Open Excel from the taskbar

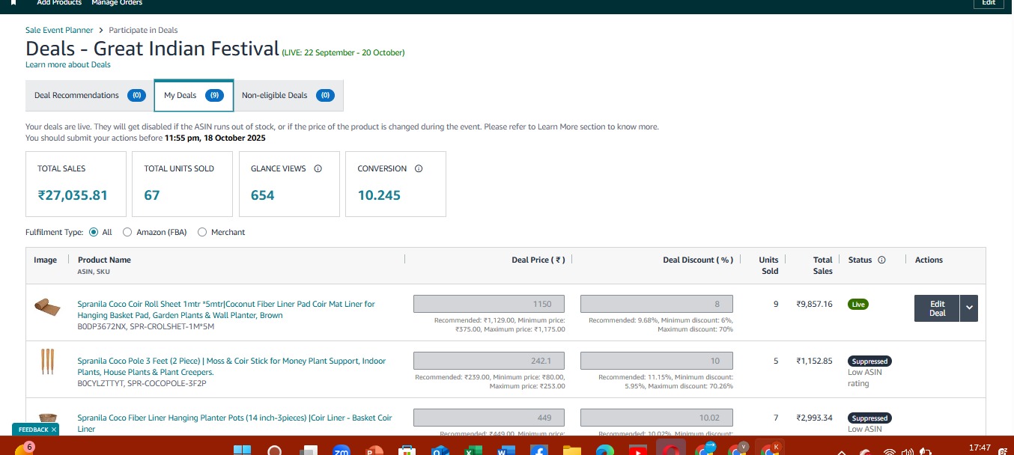(x=473, y=451)
